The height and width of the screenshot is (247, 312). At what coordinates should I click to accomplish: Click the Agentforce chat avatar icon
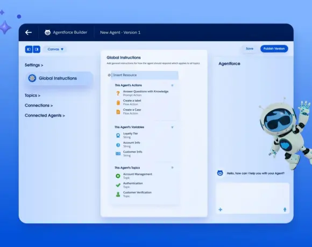(220, 173)
